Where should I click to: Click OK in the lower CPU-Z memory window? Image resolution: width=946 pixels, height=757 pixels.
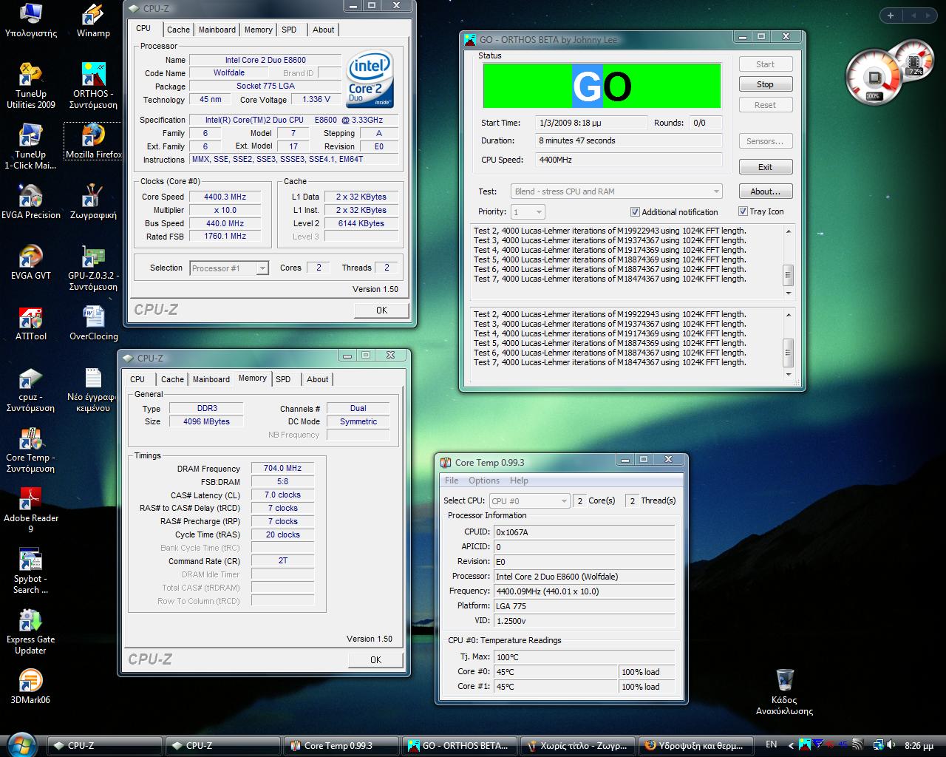pyautogui.click(x=375, y=659)
